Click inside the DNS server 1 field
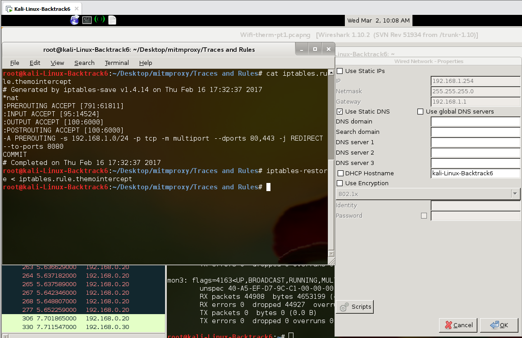This screenshot has height=338, width=522. click(x=475, y=142)
